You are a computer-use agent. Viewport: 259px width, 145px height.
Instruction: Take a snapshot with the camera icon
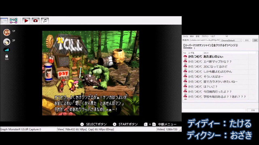point(35,21)
